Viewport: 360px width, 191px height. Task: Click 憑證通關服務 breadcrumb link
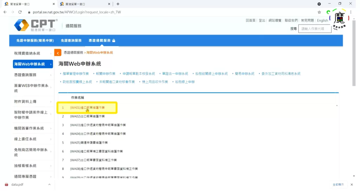point(73,53)
